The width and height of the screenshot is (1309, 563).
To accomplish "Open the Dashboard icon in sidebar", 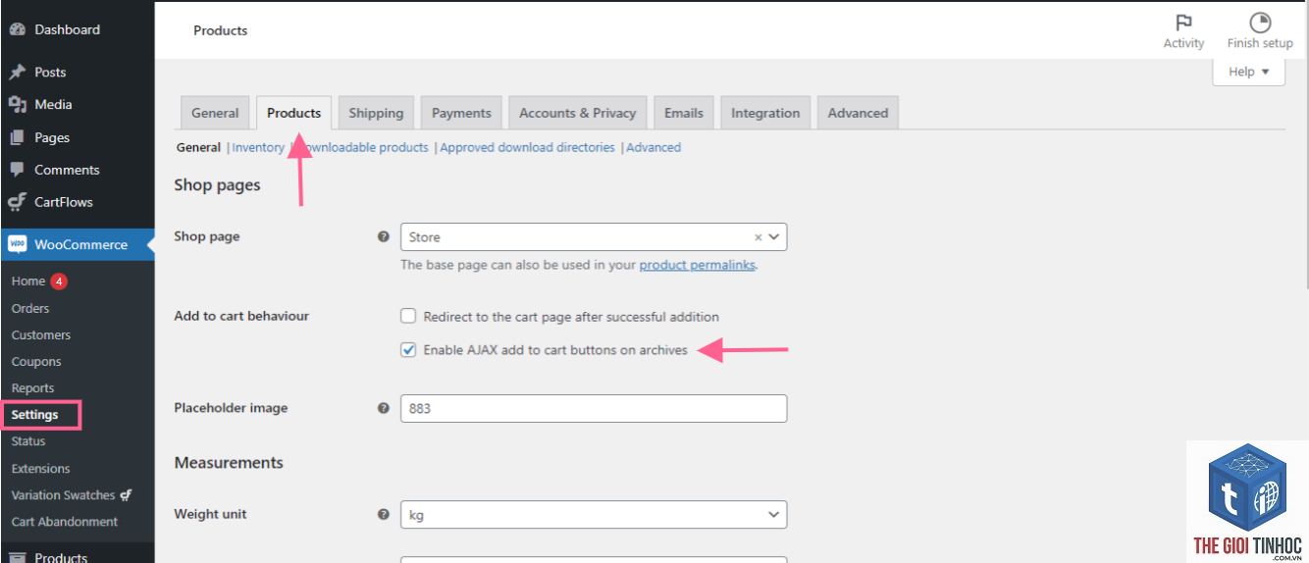I will pyautogui.click(x=17, y=29).
